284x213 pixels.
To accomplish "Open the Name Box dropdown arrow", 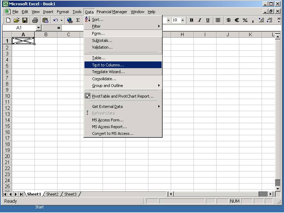I will 38,28.
